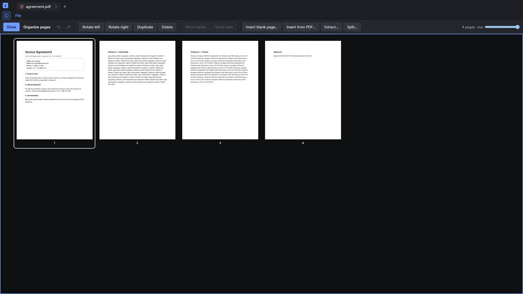
Task: Select the page 1 Service Agreement thumbnail
Action: click(x=54, y=90)
